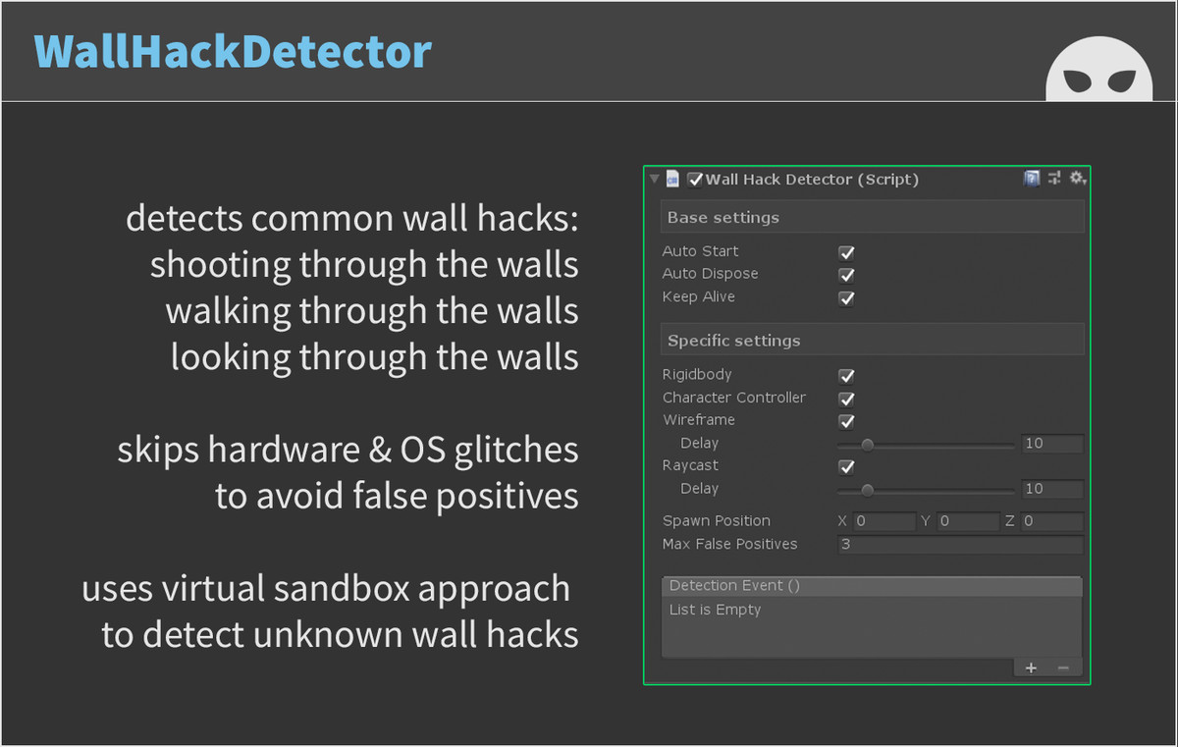Click the Max False Positives label

pyautogui.click(x=729, y=544)
